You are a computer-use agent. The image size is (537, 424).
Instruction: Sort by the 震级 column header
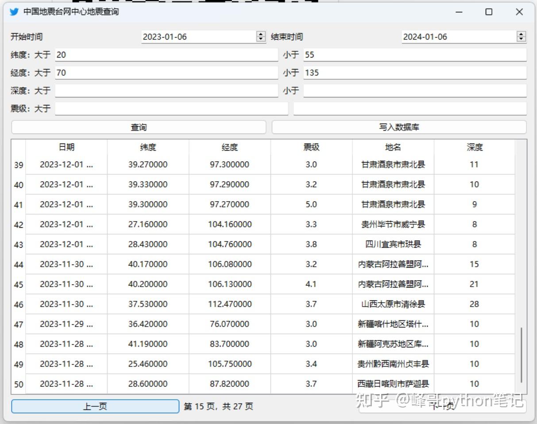311,147
